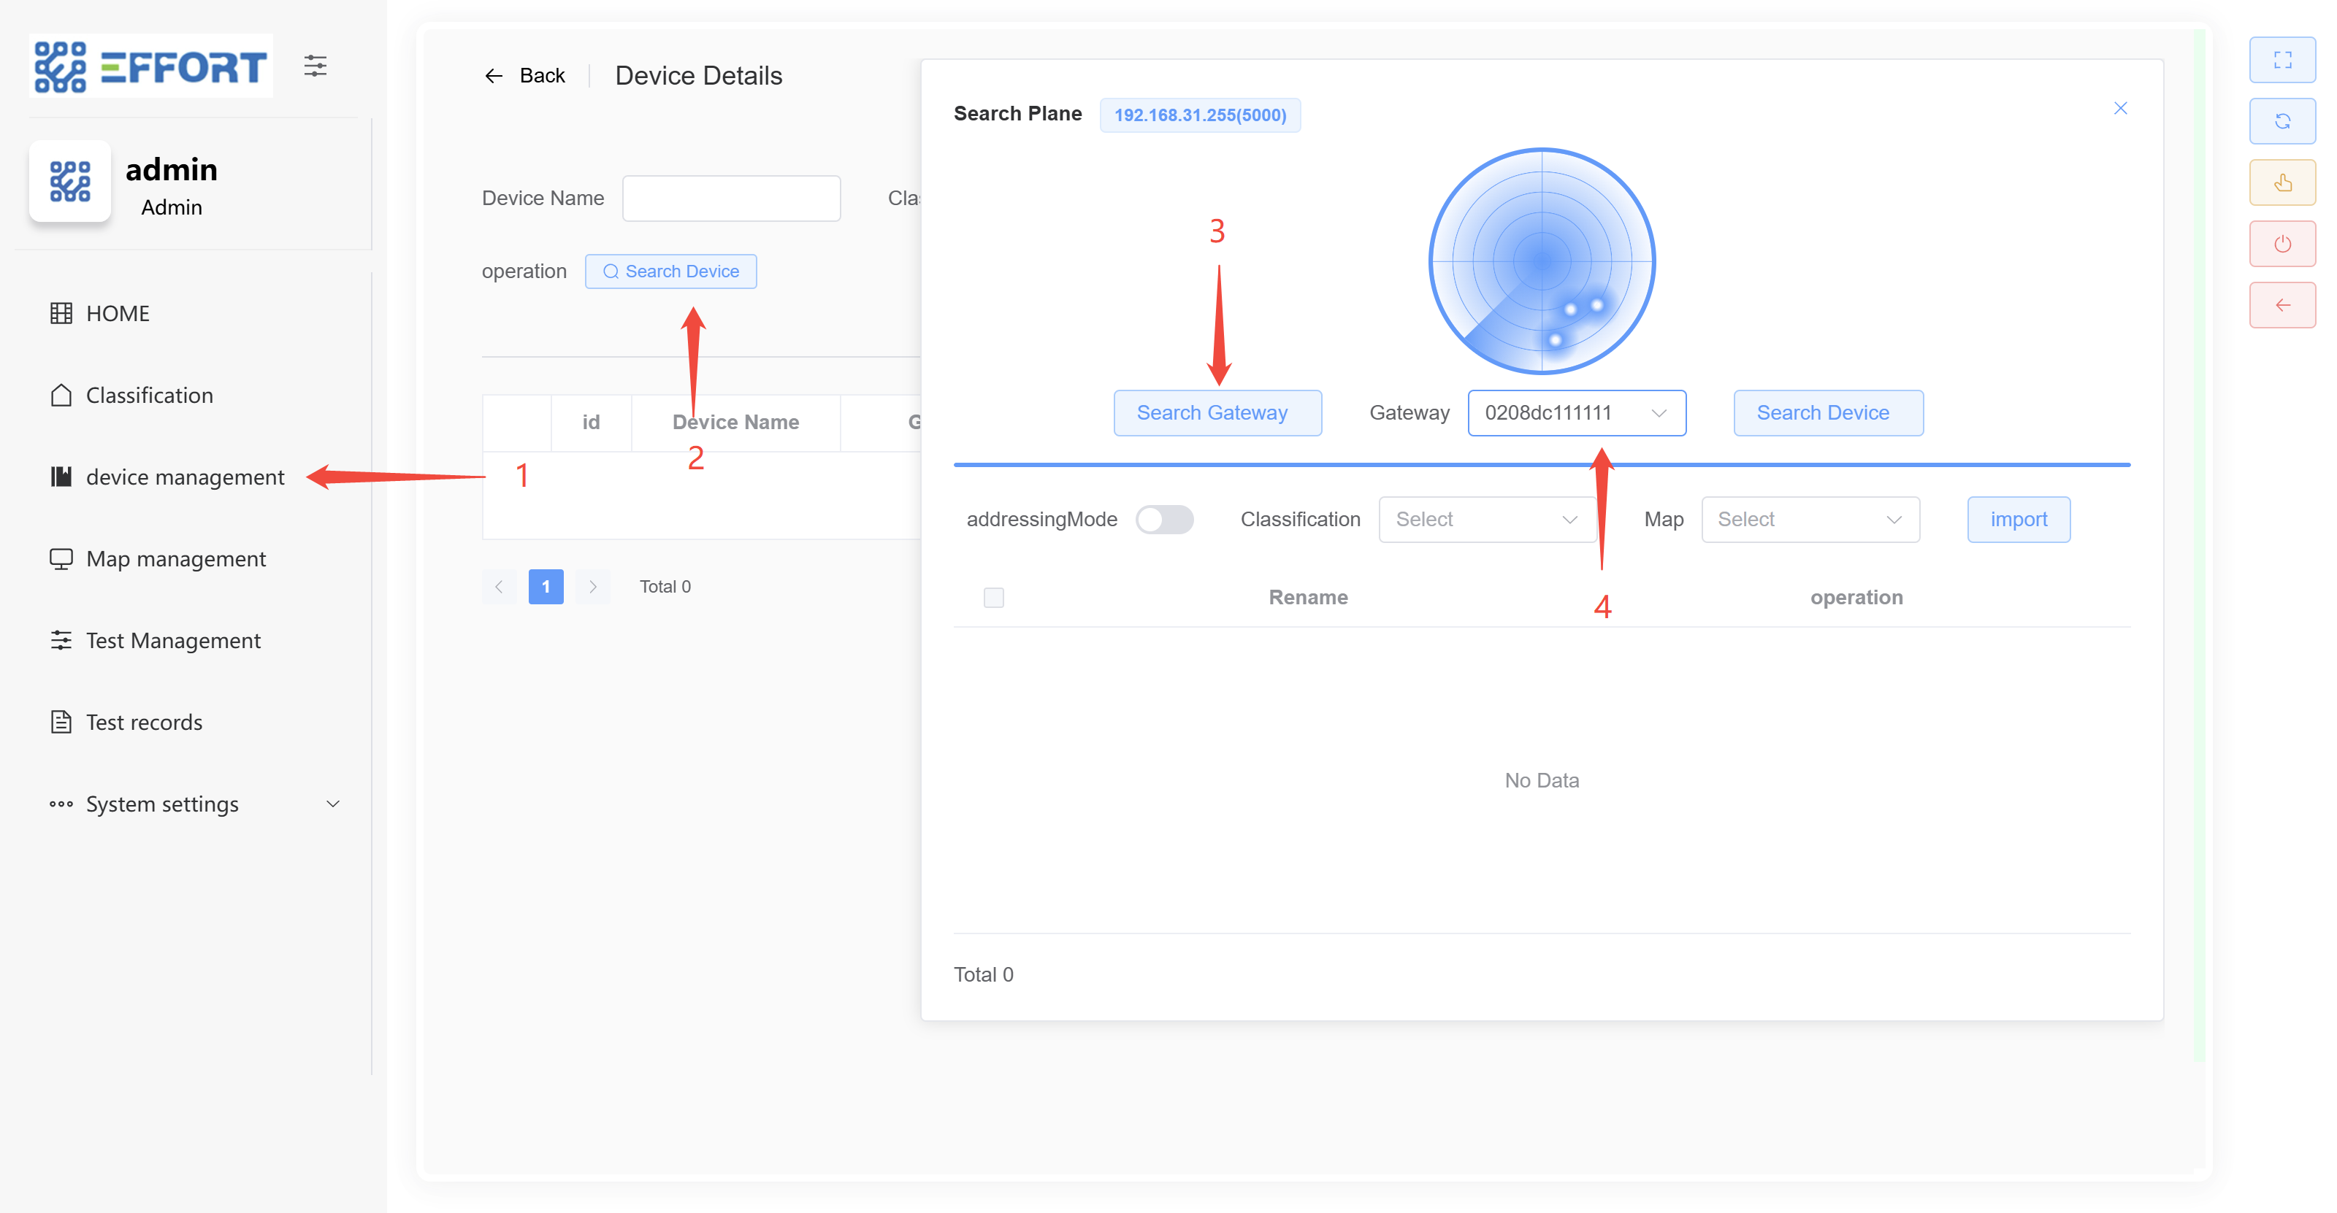Go to Map management menu item

tap(175, 558)
